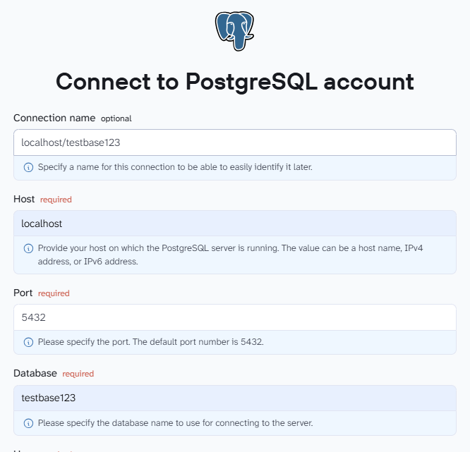This screenshot has height=452, width=470.
Task: Click the Connect to PostgreSQL account heading
Action: point(235,82)
